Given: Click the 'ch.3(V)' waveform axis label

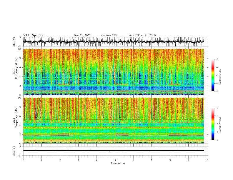Looking at the screenshot, I should click(x=14, y=151).
